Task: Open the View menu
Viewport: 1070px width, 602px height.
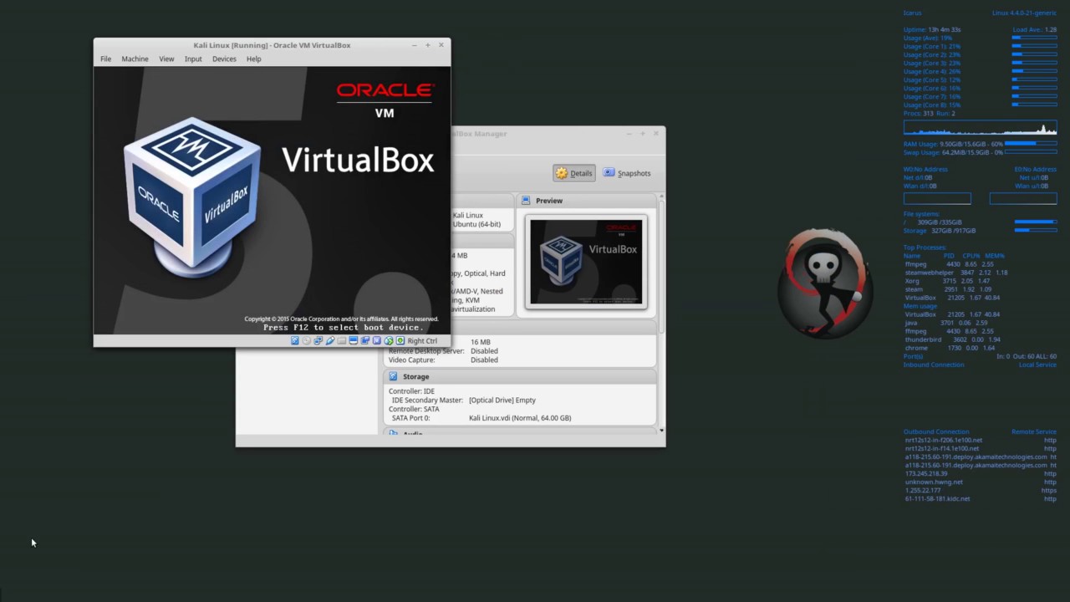Action: click(166, 59)
